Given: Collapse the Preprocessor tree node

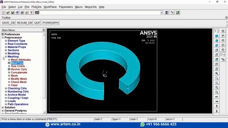Looking at the screenshot, I should tap(3, 38).
